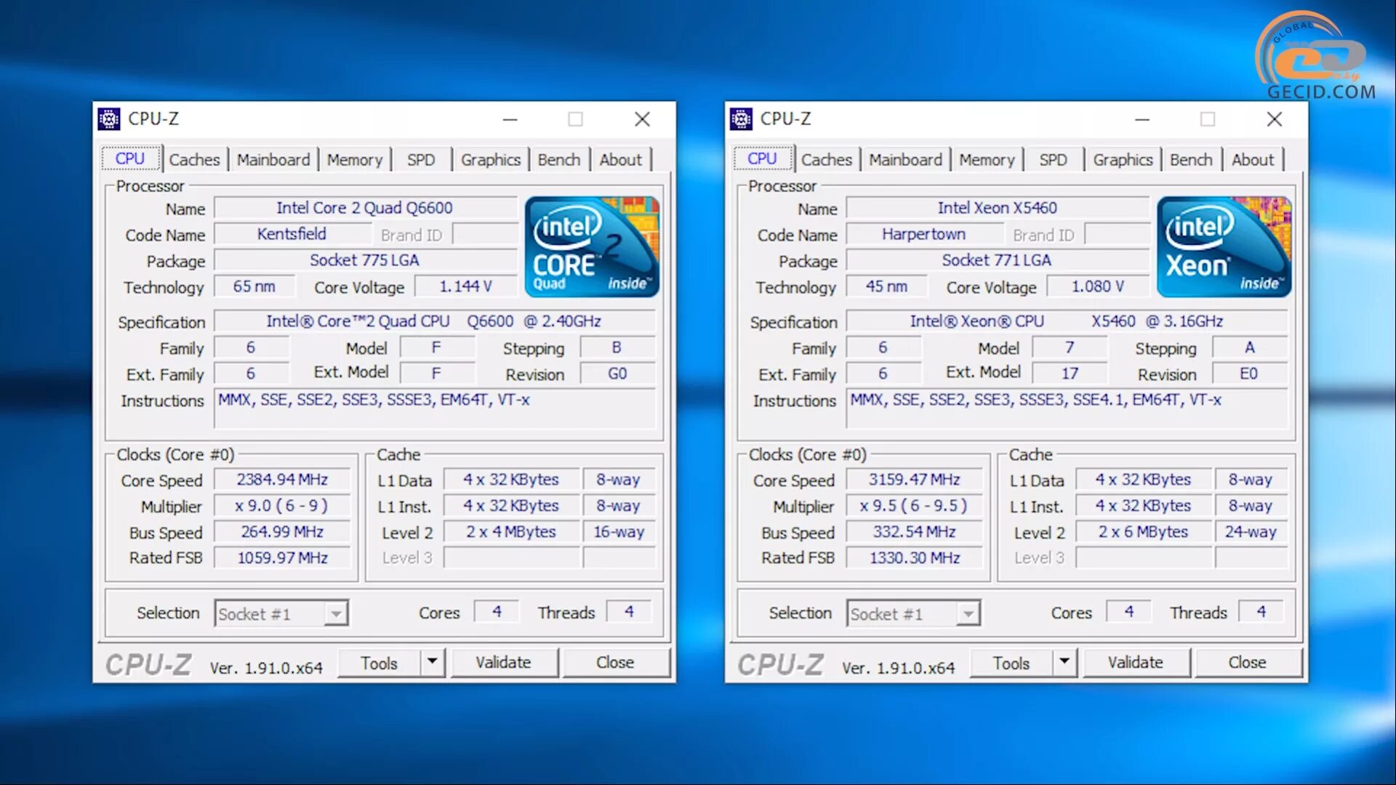This screenshot has height=785, width=1396.
Task: Click the core voltage value '1.144 V'
Action: (x=465, y=286)
